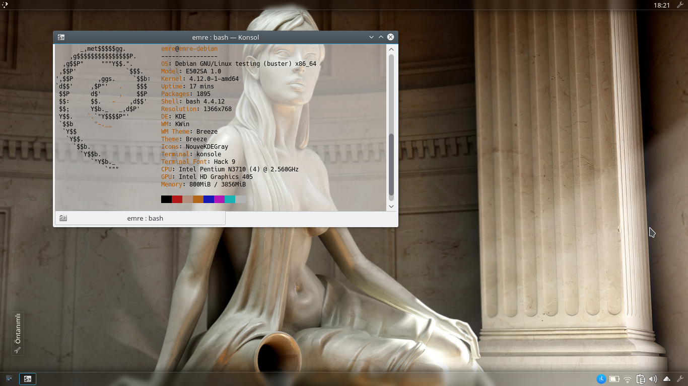Click the wrench icon in bottom panel corner
The height and width of the screenshot is (386, 688).
[x=680, y=378]
